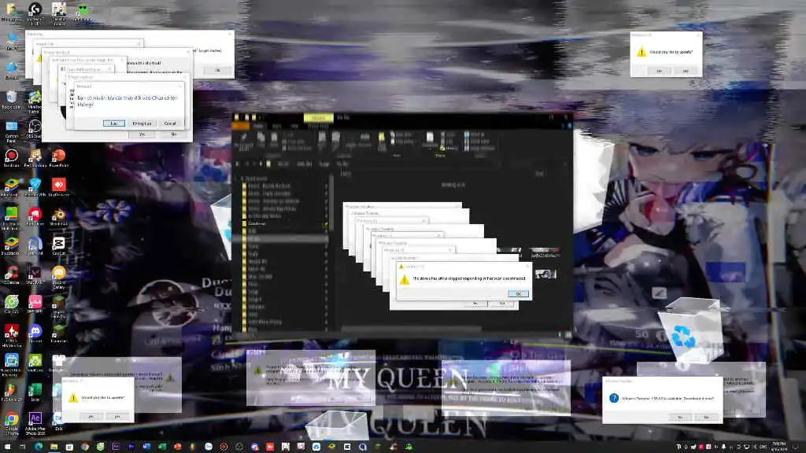806x453 pixels.
Task: Open the Discord Canary desktop shortcut
Action: (58, 276)
